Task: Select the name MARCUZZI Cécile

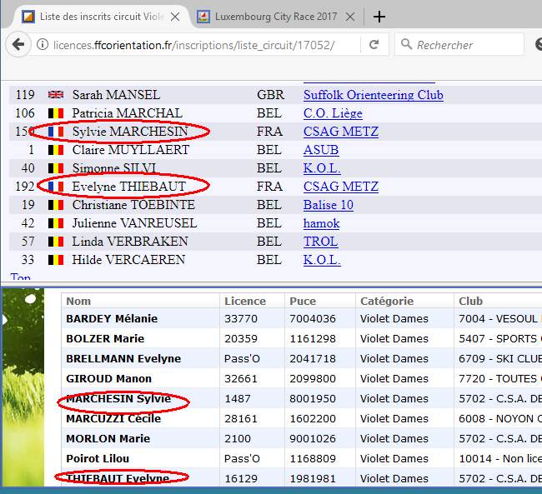Action: 113,419
